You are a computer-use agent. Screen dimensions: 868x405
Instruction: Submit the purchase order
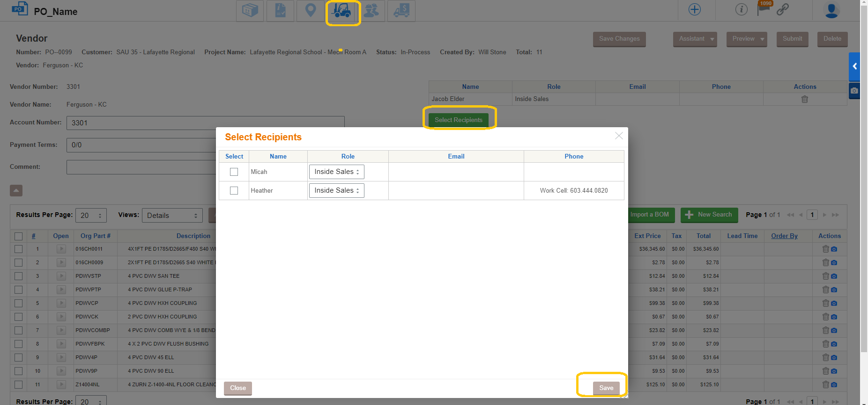(x=793, y=39)
